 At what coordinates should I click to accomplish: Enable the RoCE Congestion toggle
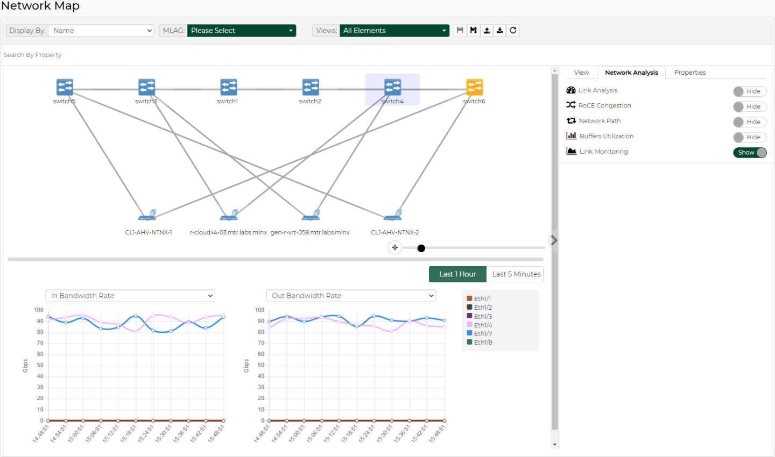pyautogui.click(x=750, y=107)
